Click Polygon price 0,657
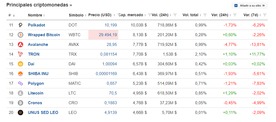This screenshot has height=122, width=276. coord(112,83)
